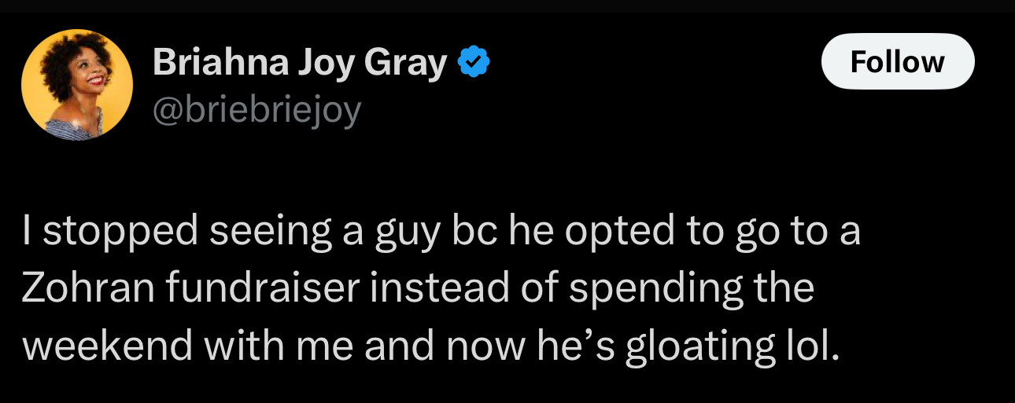The width and height of the screenshot is (1015, 403).
Task: Click the tweet text to open it
Action: (x=441, y=288)
